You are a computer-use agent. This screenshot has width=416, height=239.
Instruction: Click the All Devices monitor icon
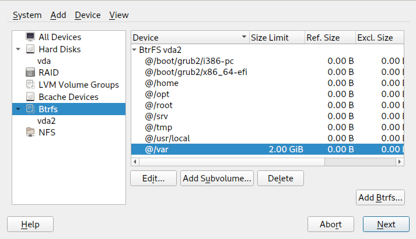point(30,37)
